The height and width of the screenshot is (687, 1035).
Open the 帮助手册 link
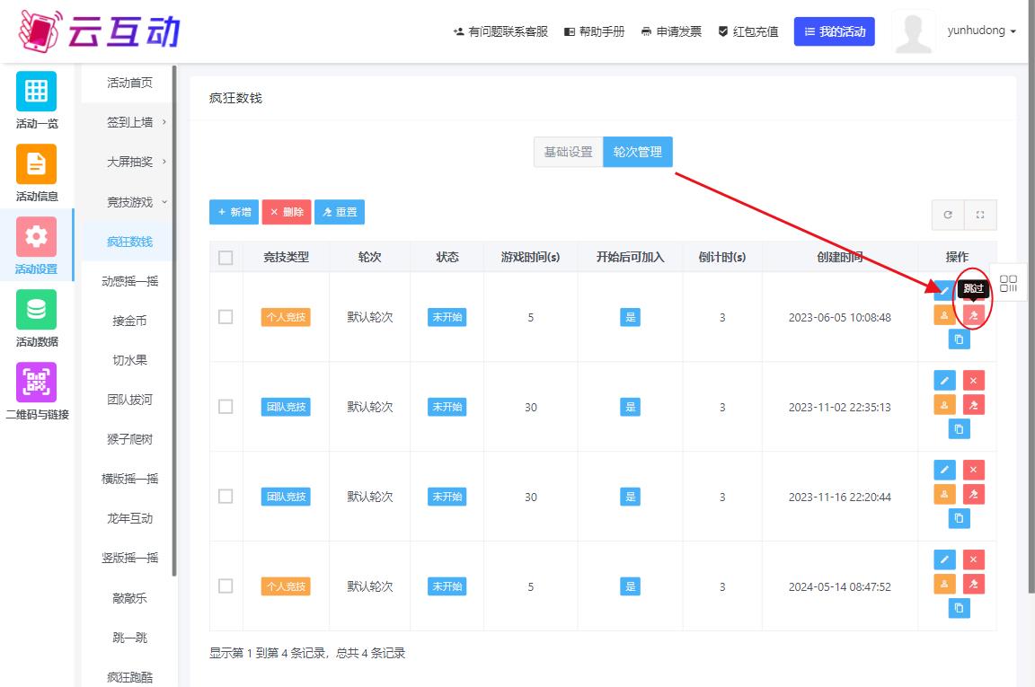[x=594, y=31]
